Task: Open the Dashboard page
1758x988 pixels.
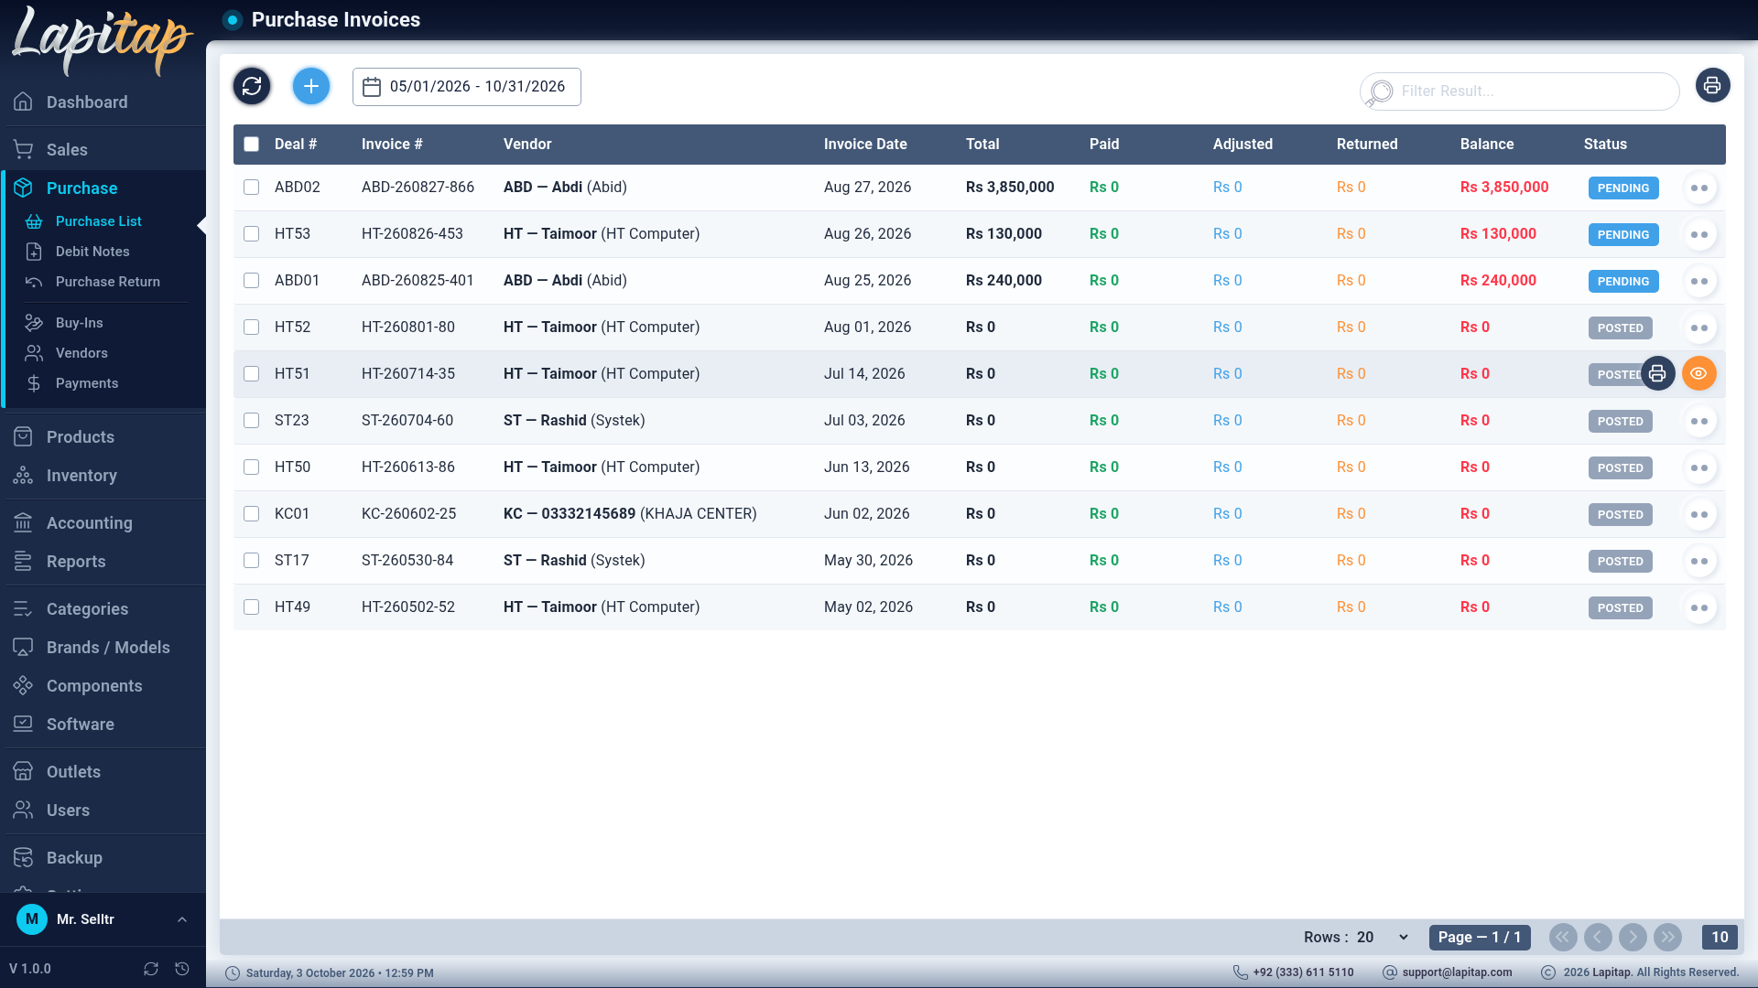Action: [103, 102]
